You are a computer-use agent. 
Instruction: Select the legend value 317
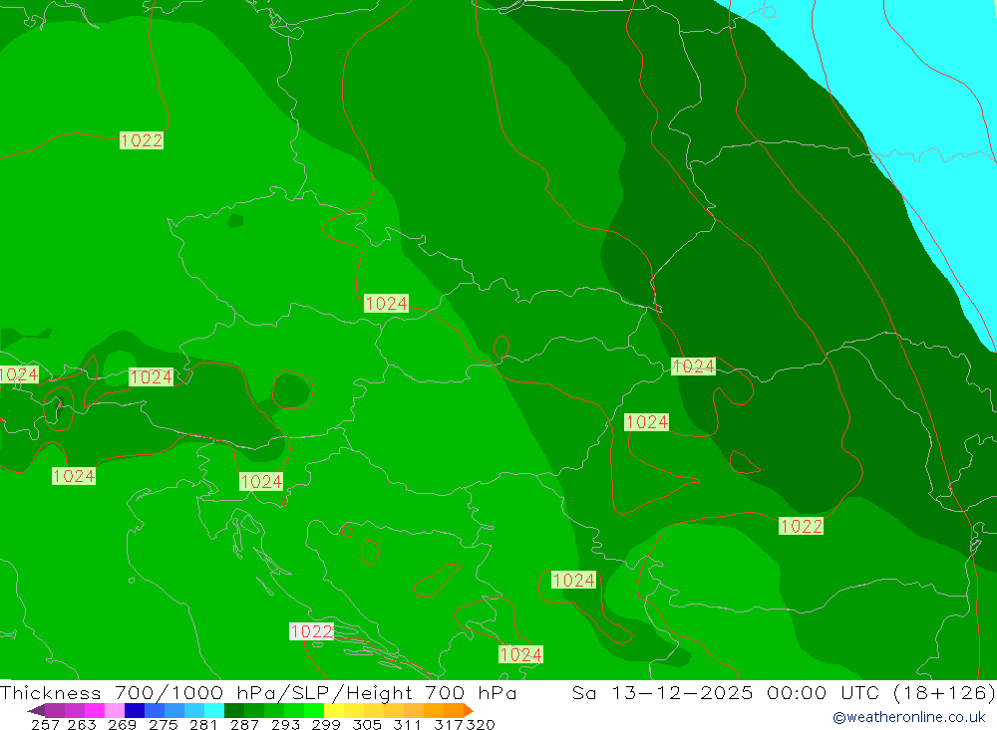tap(449, 725)
